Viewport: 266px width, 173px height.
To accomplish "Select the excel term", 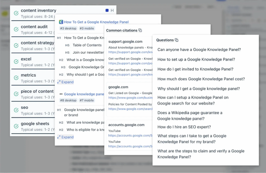I will [26, 59].
